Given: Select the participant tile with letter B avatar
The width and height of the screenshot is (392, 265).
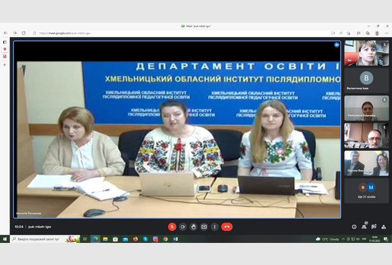Looking at the screenshot, I should pos(367,80).
